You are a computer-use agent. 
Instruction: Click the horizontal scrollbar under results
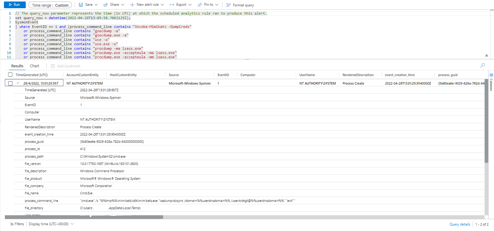(x=84, y=217)
